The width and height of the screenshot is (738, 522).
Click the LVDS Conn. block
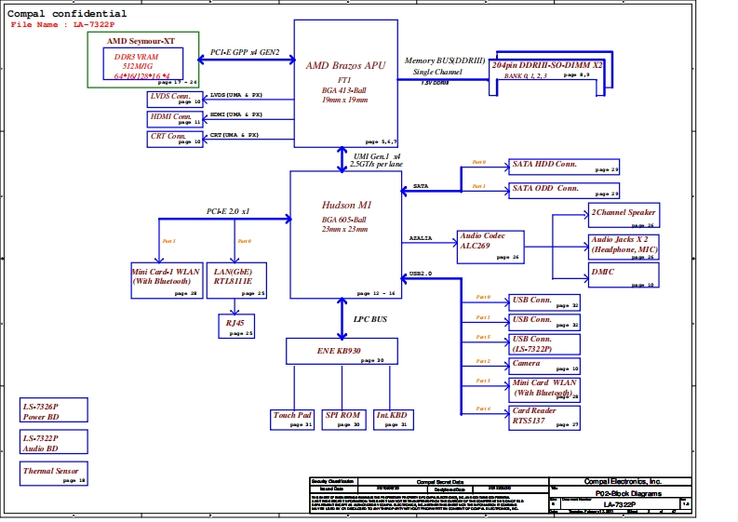[x=175, y=98]
